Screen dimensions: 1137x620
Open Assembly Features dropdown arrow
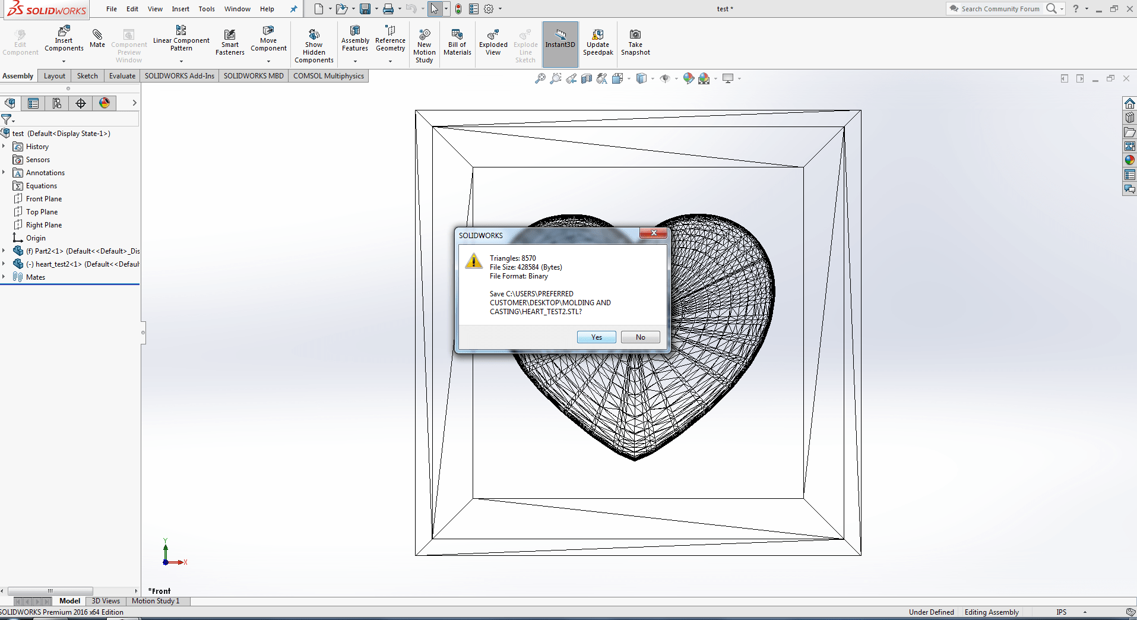pos(355,61)
